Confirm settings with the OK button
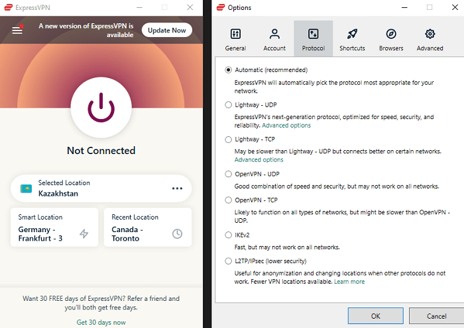 [375, 315]
